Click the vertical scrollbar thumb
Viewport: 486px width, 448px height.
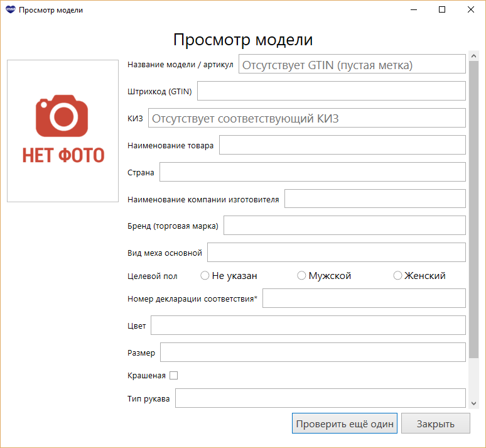pos(473,209)
